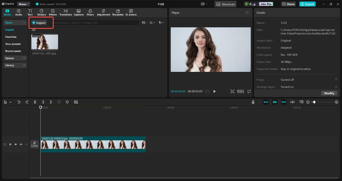Open the Stickers tab

tap(41, 13)
